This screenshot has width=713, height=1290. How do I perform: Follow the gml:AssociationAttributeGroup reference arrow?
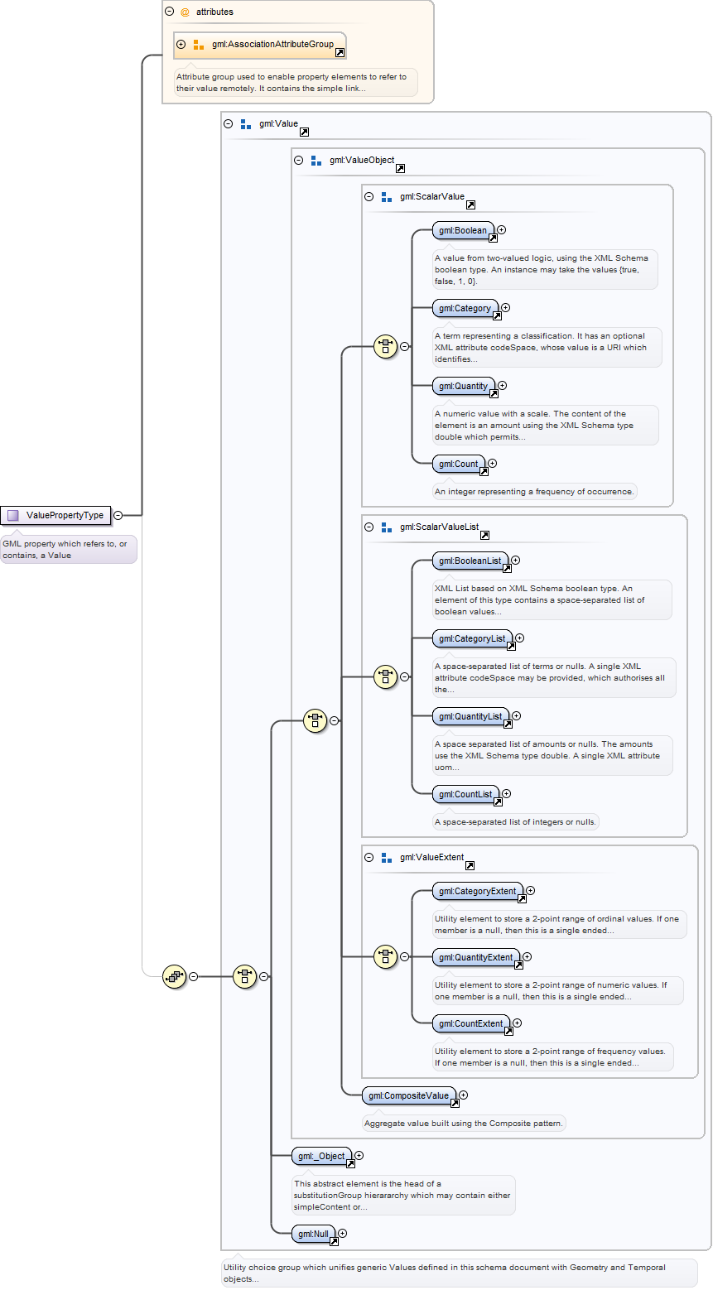(x=340, y=52)
